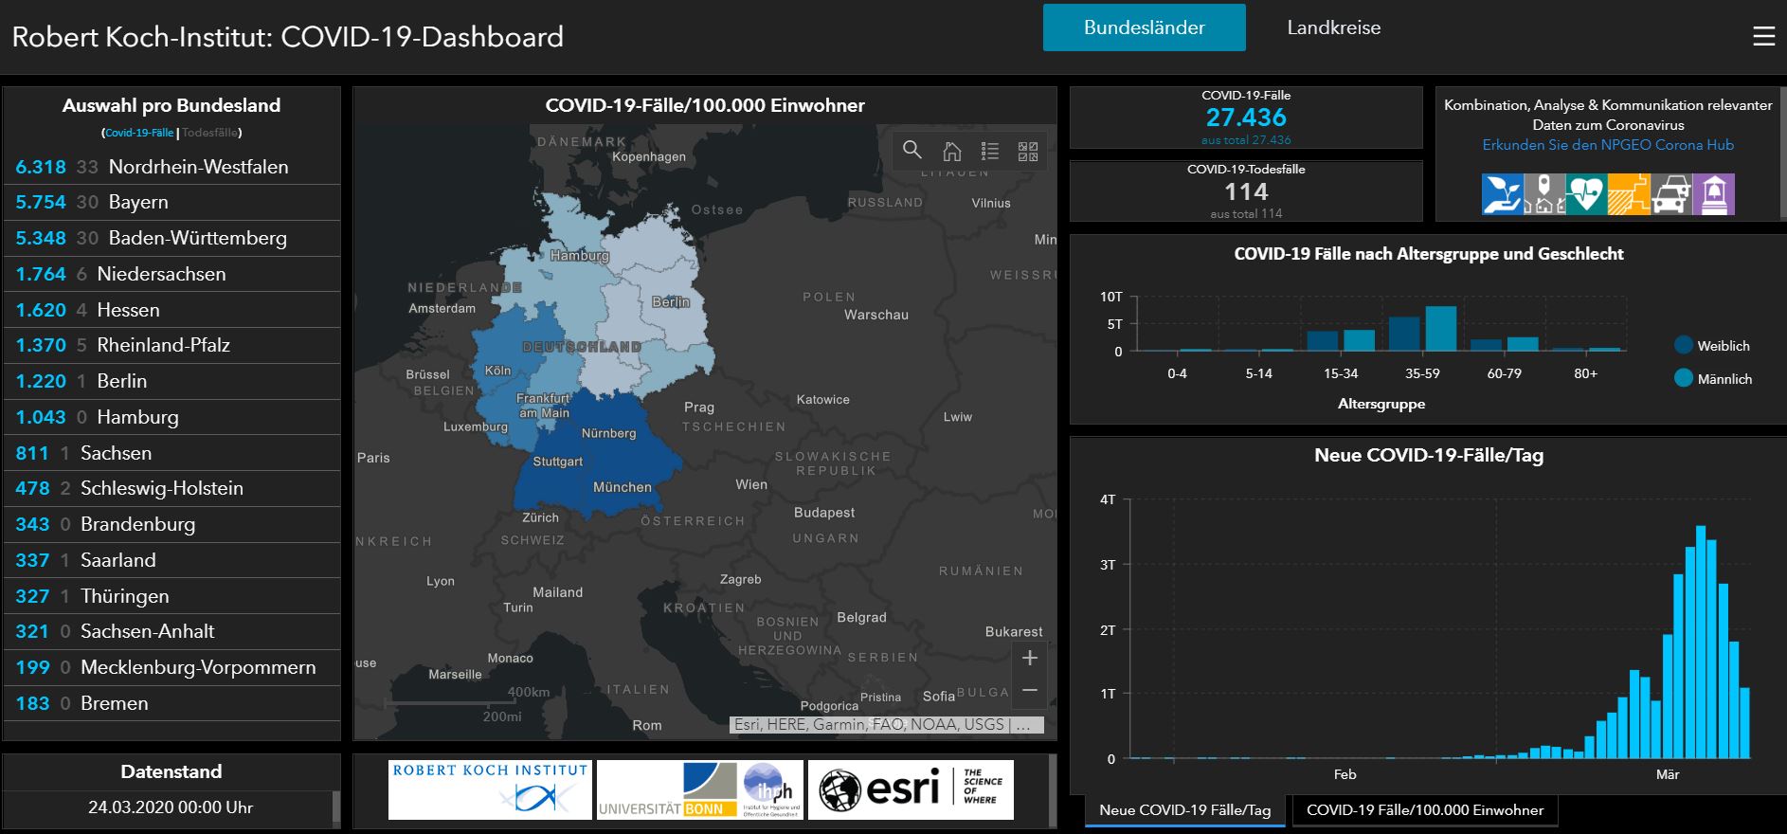1787x834 pixels.
Task: Select Brandenburg in the list
Action: (171, 524)
